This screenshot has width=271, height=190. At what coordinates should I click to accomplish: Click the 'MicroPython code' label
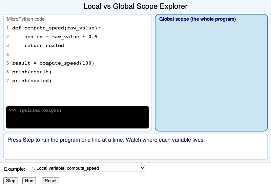point(26,19)
